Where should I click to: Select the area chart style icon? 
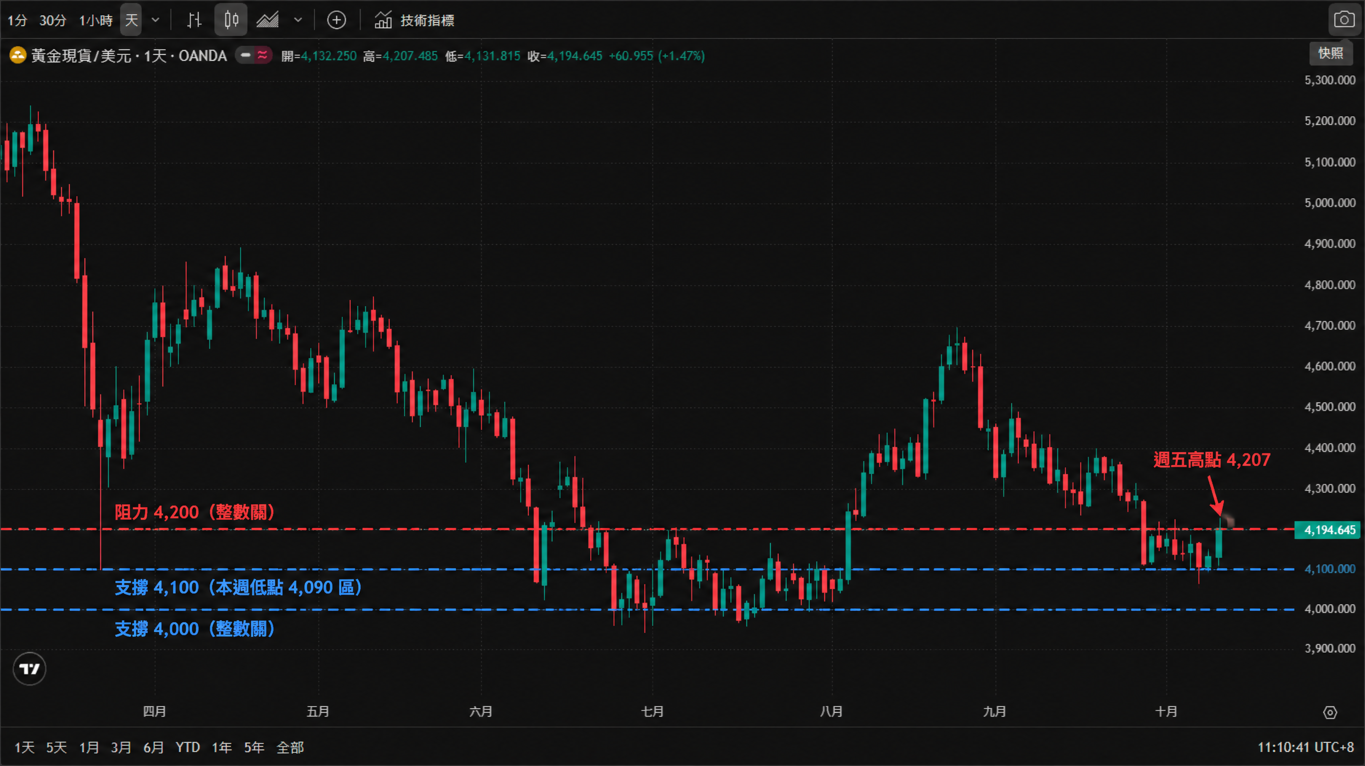click(x=268, y=20)
